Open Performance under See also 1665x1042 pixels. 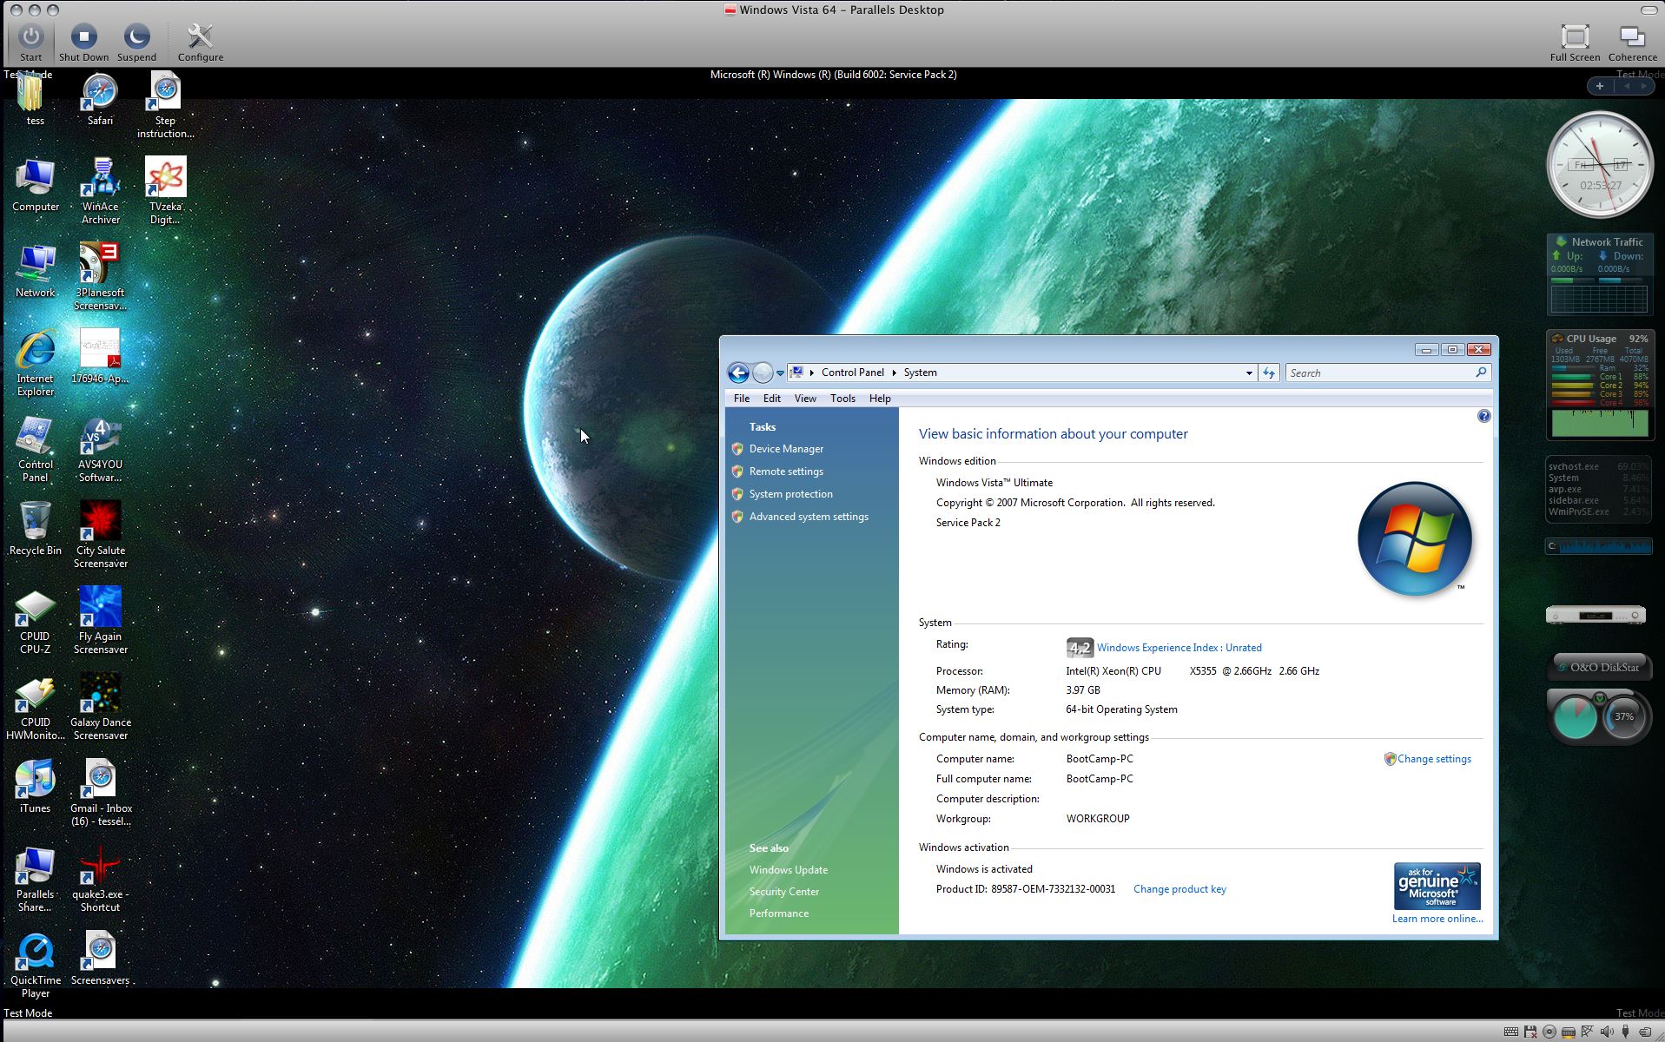(778, 913)
